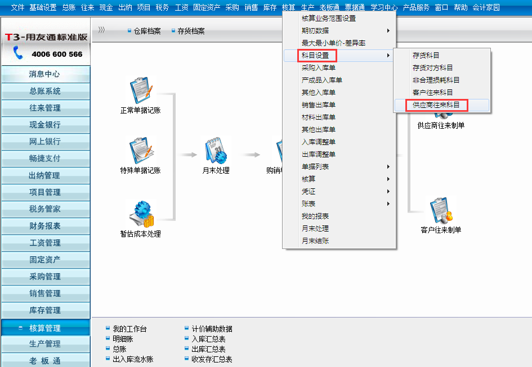The image size is (532, 367).
Task: Select 存货科目 from the submenu
Action: click(x=426, y=56)
